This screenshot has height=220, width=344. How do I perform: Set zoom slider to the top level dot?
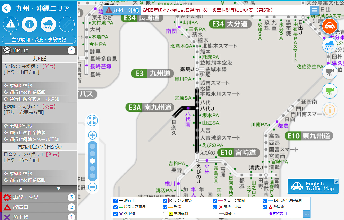click(92, 146)
